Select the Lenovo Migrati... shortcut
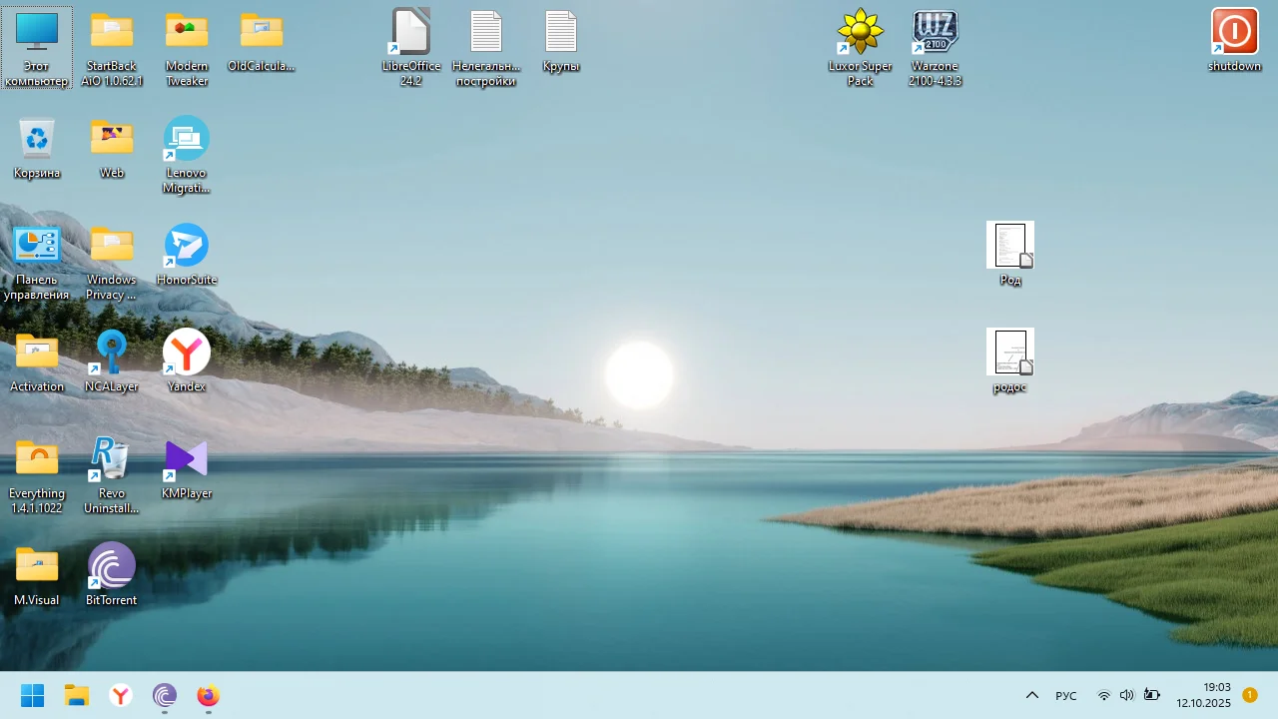 (187, 155)
